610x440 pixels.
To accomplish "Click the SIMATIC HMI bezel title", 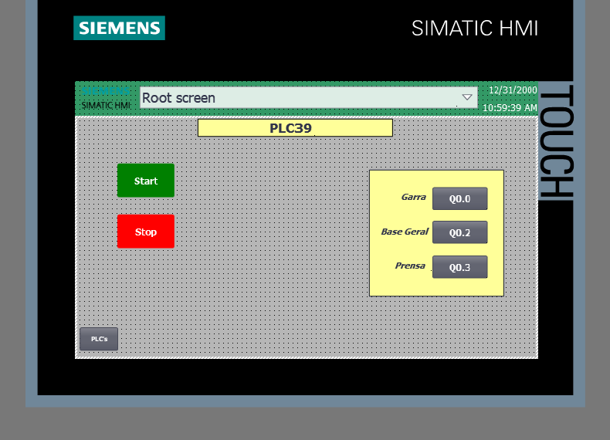I will pos(475,29).
